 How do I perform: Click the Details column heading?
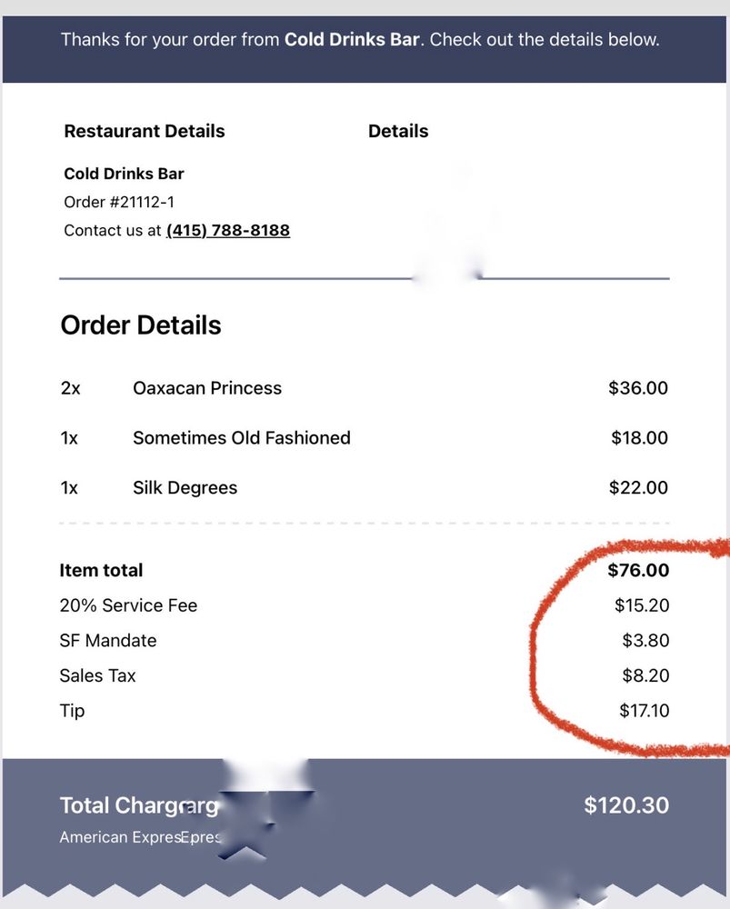pyautogui.click(x=398, y=131)
